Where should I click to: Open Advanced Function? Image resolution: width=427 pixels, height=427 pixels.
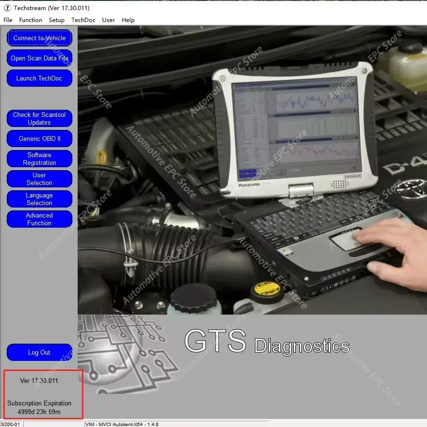tap(39, 219)
